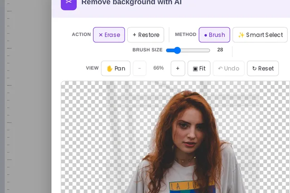Viewport: 290px width, 193px height.
Task: Select the Restore action
Action: click(x=146, y=35)
